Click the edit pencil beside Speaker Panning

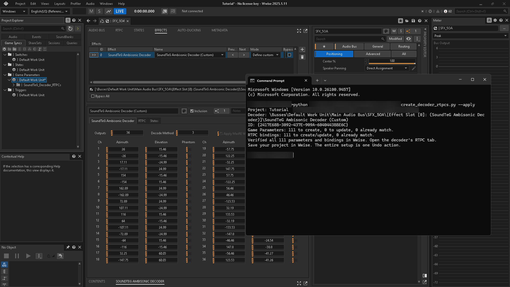[x=414, y=68]
